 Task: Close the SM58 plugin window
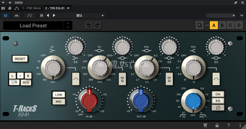(243, 3)
